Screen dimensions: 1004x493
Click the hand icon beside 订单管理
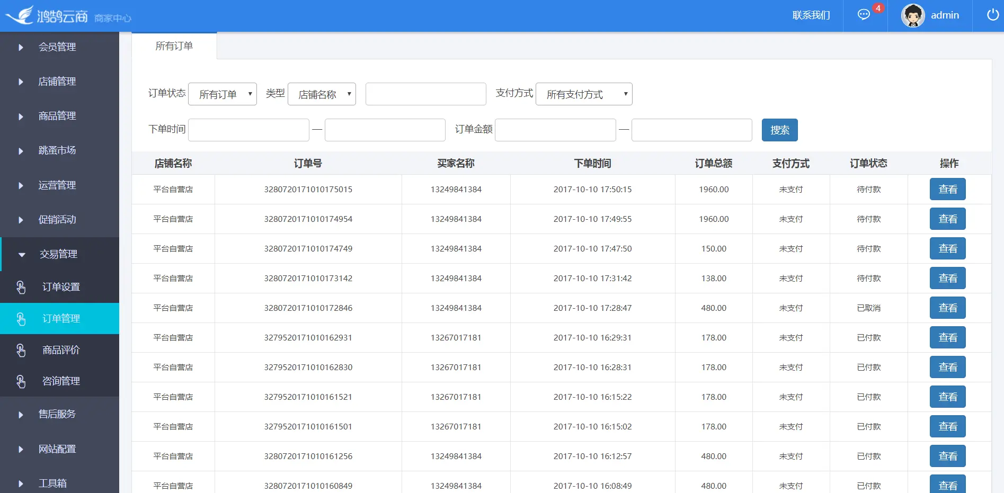(x=21, y=319)
